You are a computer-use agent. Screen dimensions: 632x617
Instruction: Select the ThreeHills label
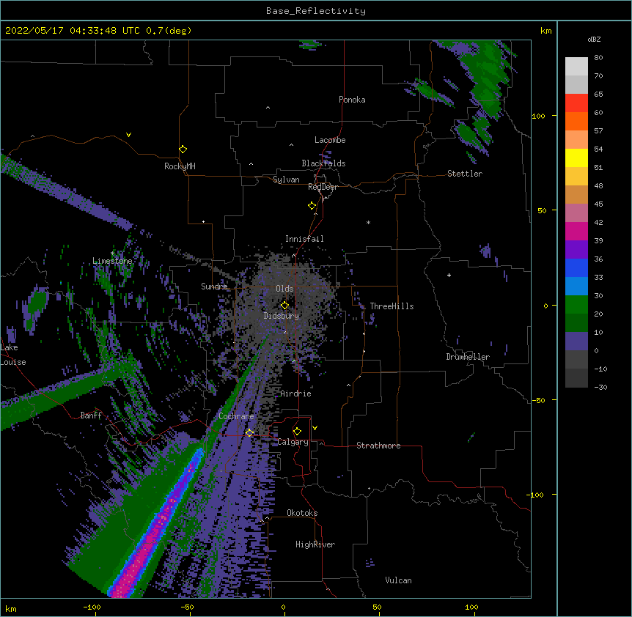[392, 306]
